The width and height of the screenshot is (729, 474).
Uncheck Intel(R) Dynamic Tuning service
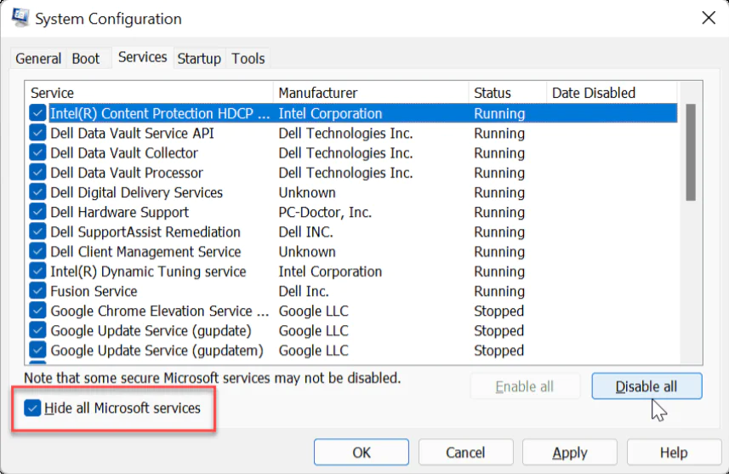37,271
